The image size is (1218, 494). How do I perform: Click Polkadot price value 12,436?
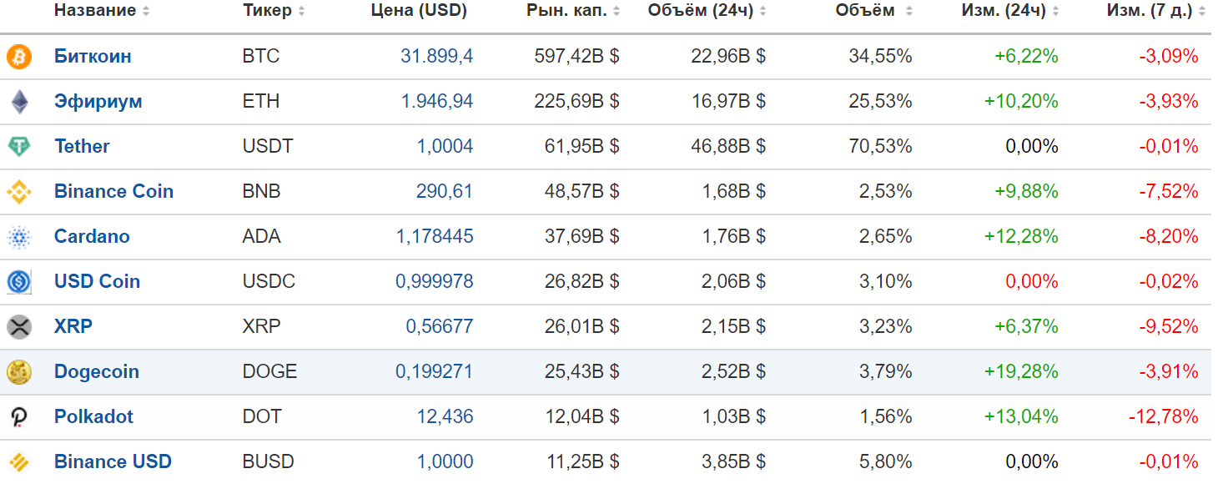pos(445,417)
